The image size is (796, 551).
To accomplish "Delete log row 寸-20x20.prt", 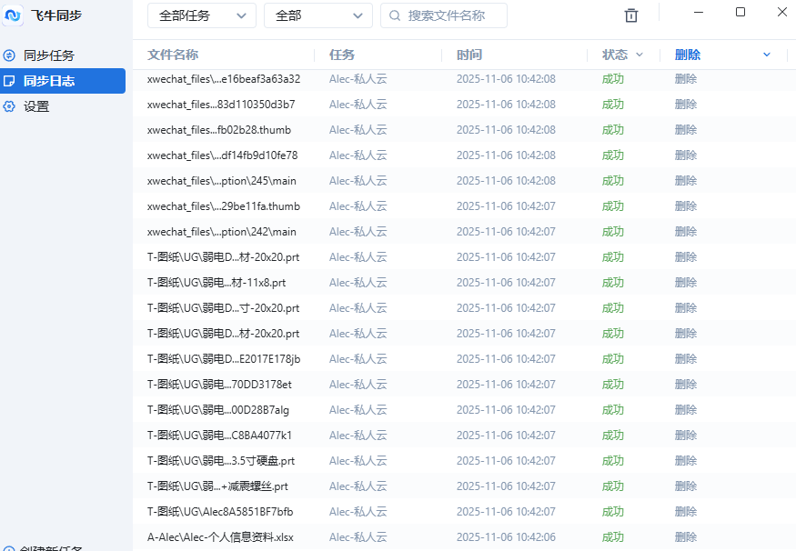I will pyautogui.click(x=685, y=308).
